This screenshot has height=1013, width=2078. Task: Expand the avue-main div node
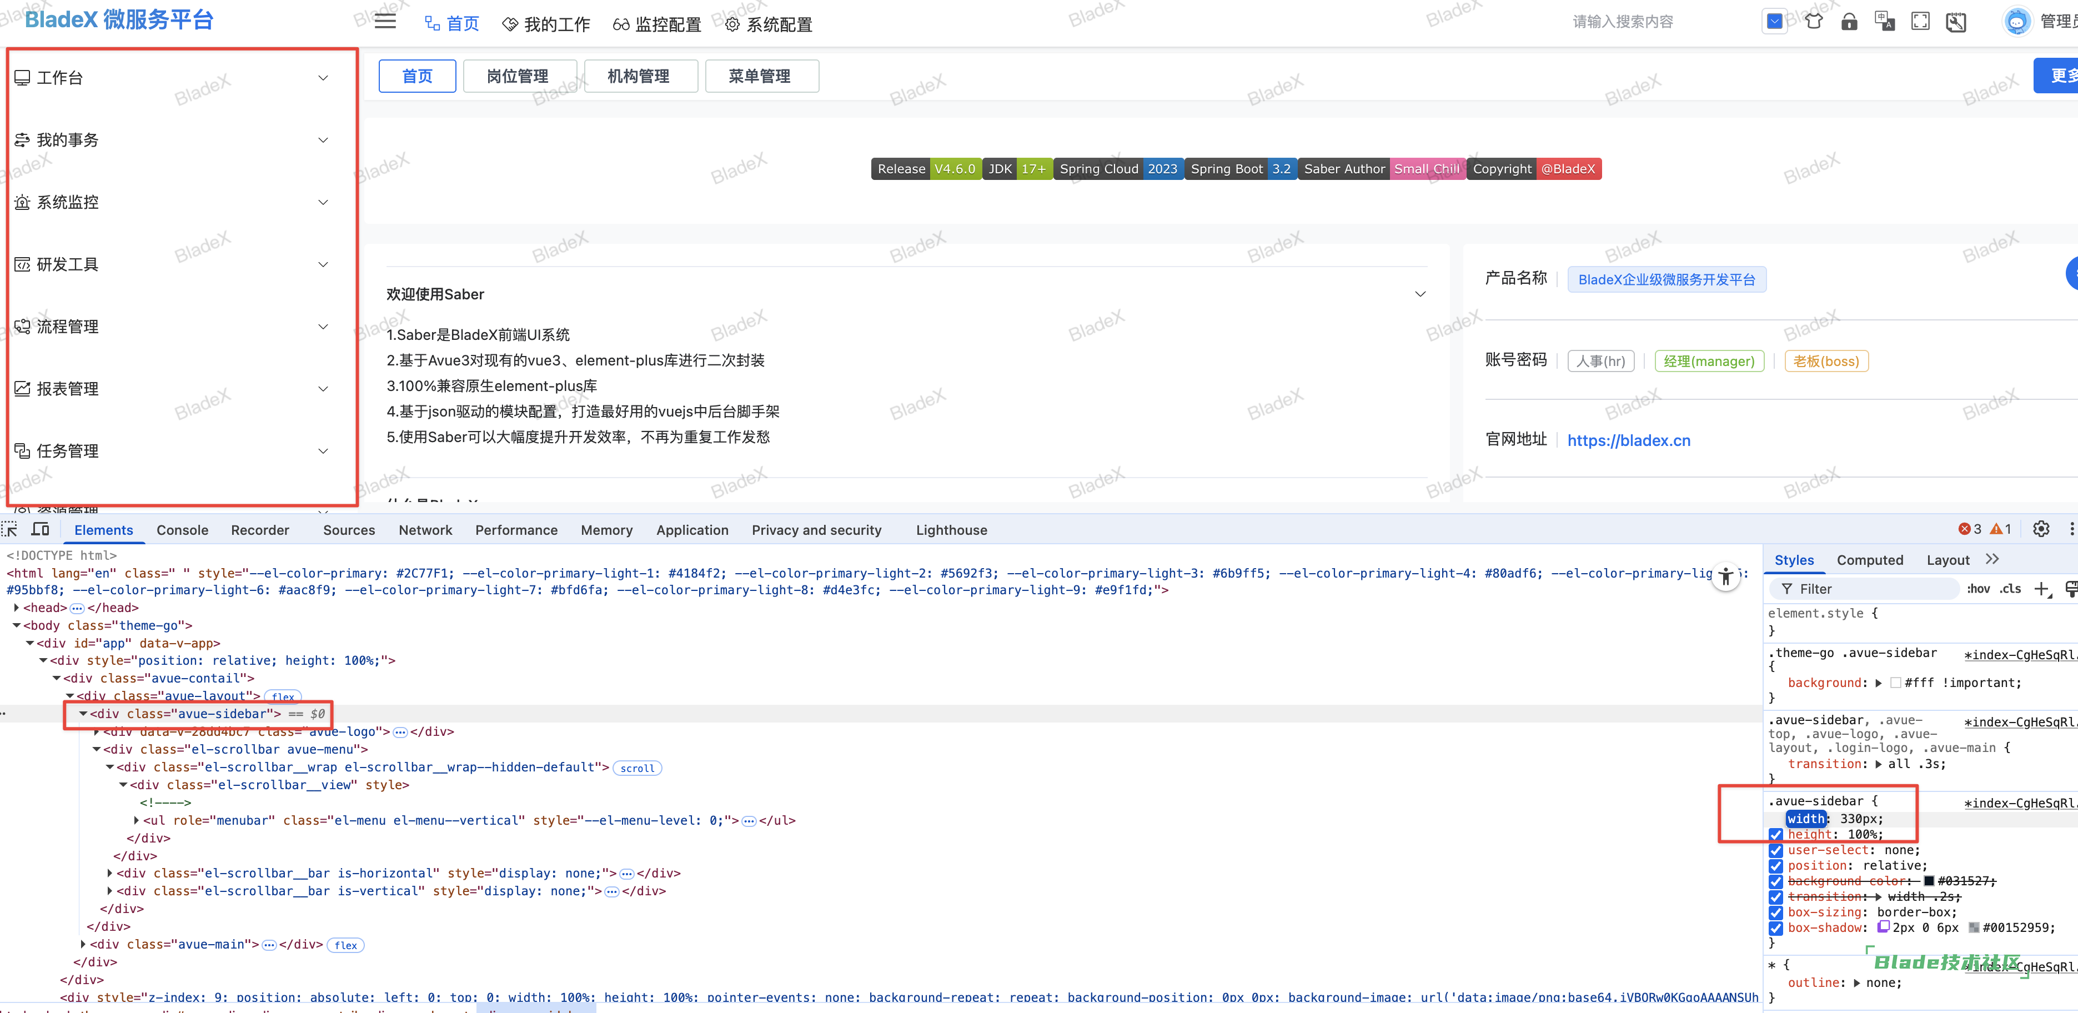83,944
